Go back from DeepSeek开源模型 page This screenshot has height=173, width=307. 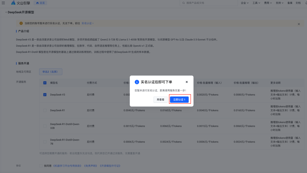point(6,12)
